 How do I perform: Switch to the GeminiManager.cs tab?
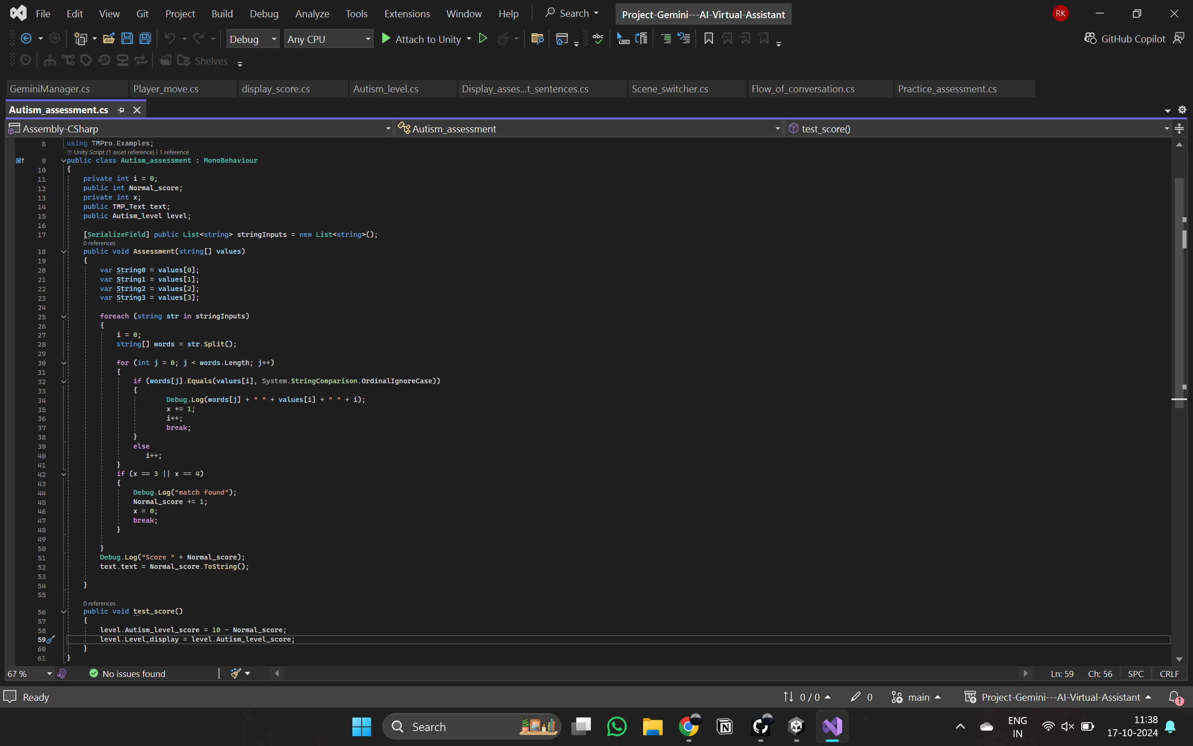point(50,89)
